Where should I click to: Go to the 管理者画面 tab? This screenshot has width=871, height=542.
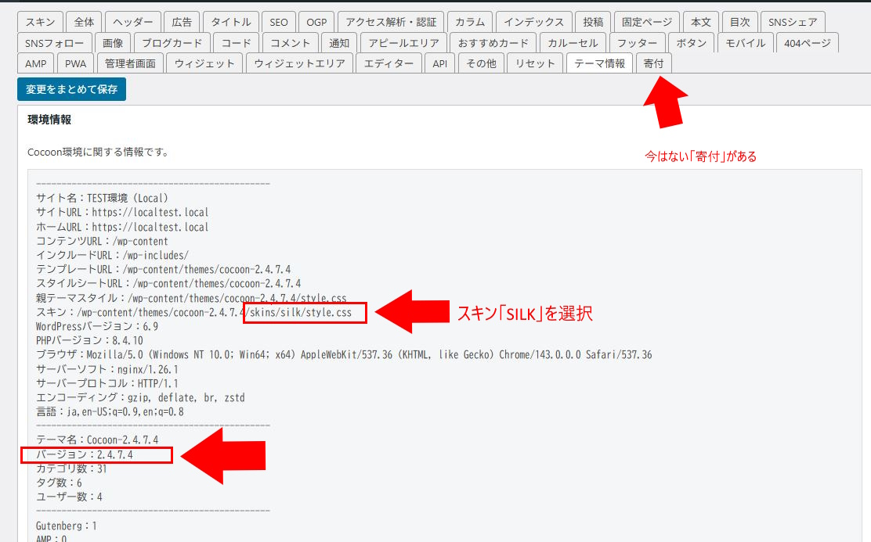[130, 63]
